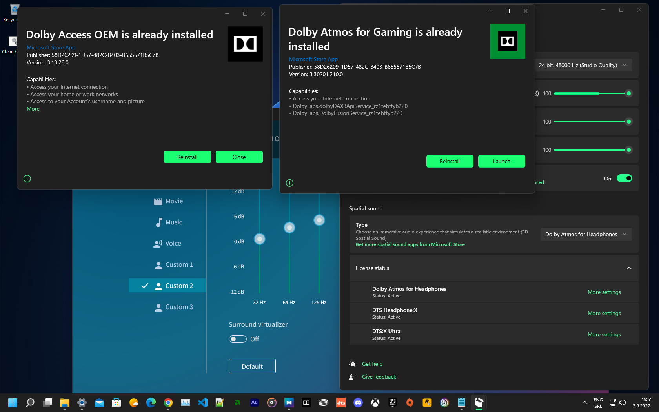This screenshot has width=659, height=412.
Task: Click the Give feedback icon
Action: (352, 377)
